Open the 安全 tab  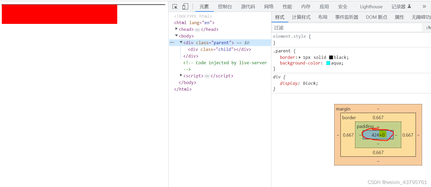[343, 7]
